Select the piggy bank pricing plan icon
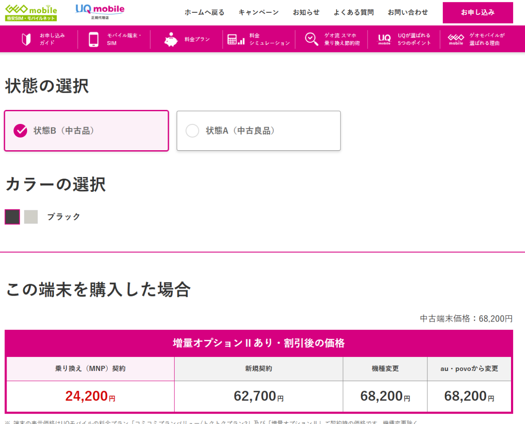The width and height of the screenshot is (525, 424). pos(171,39)
